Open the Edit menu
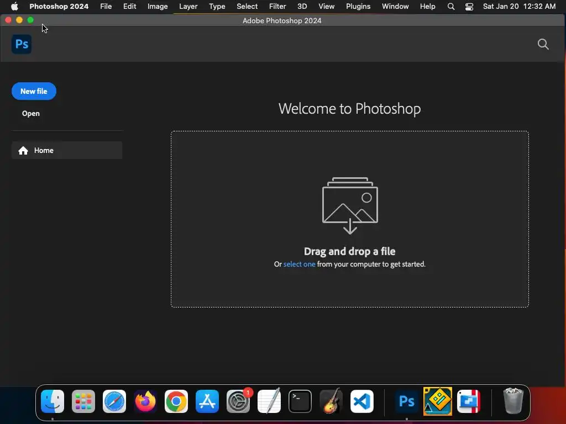566x424 pixels. point(129,6)
